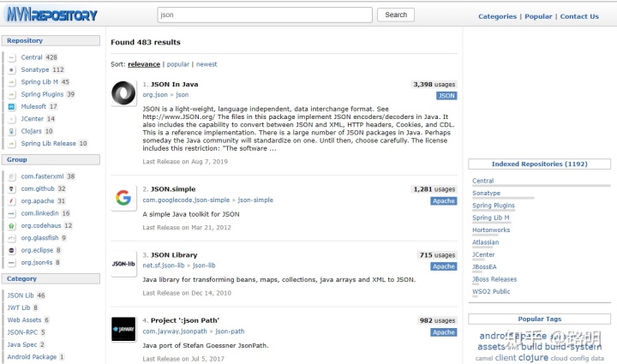View the 715 usages link
Image resolution: width=617 pixels, height=364 pixels.
(x=437, y=254)
